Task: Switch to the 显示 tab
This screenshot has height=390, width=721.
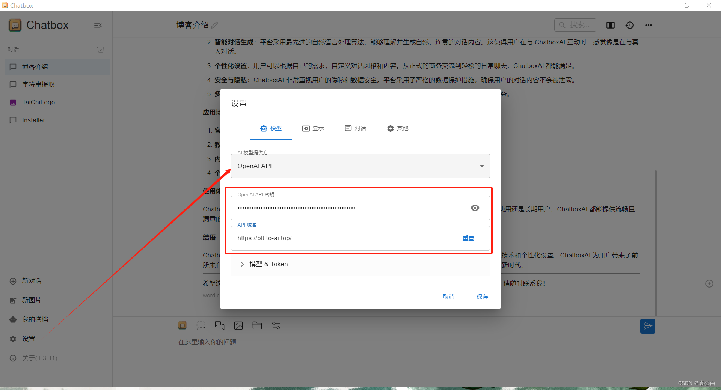Action: pyautogui.click(x=313, y=128)
